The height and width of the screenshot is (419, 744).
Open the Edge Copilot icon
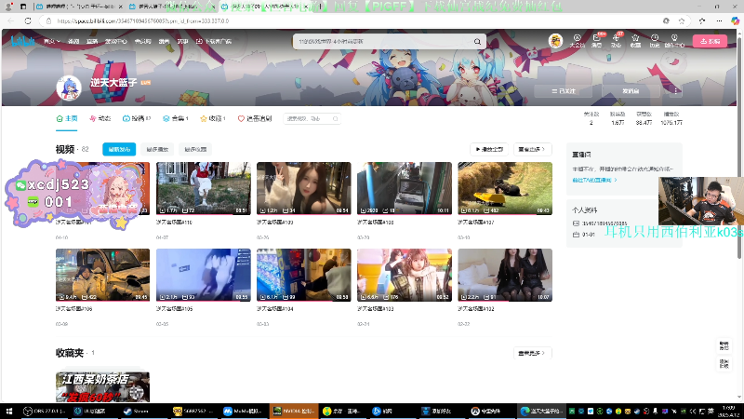[735, 20]
